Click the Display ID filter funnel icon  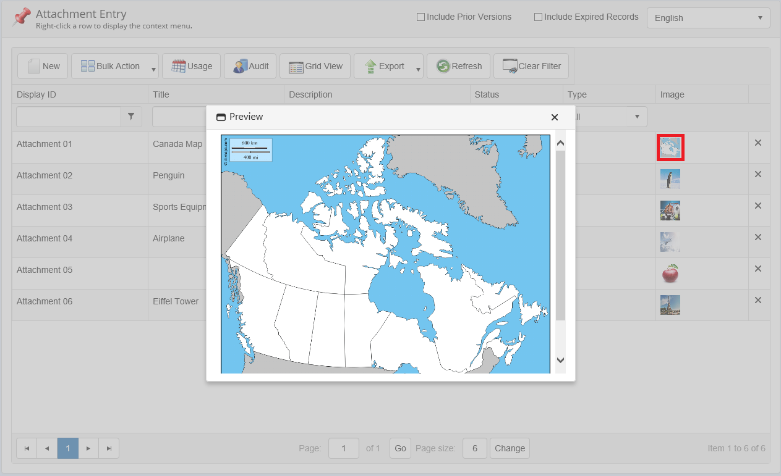[x=131, y=116]
